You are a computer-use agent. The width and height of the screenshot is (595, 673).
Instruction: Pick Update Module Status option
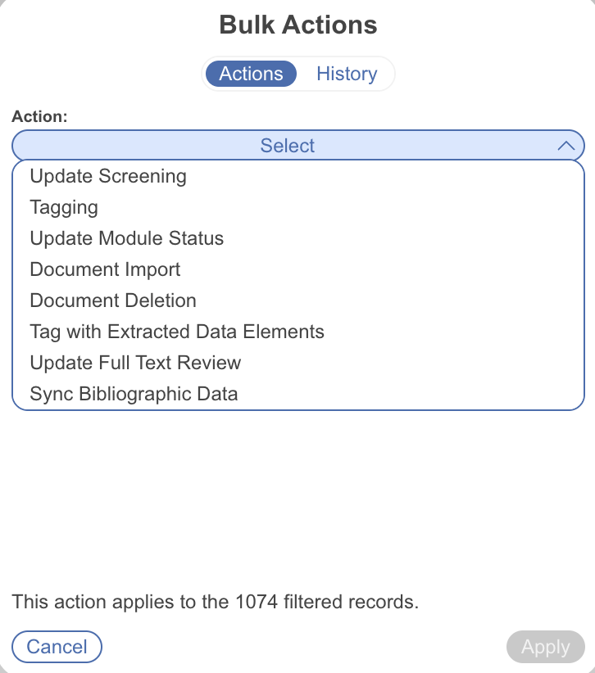[x=127, y=238]
